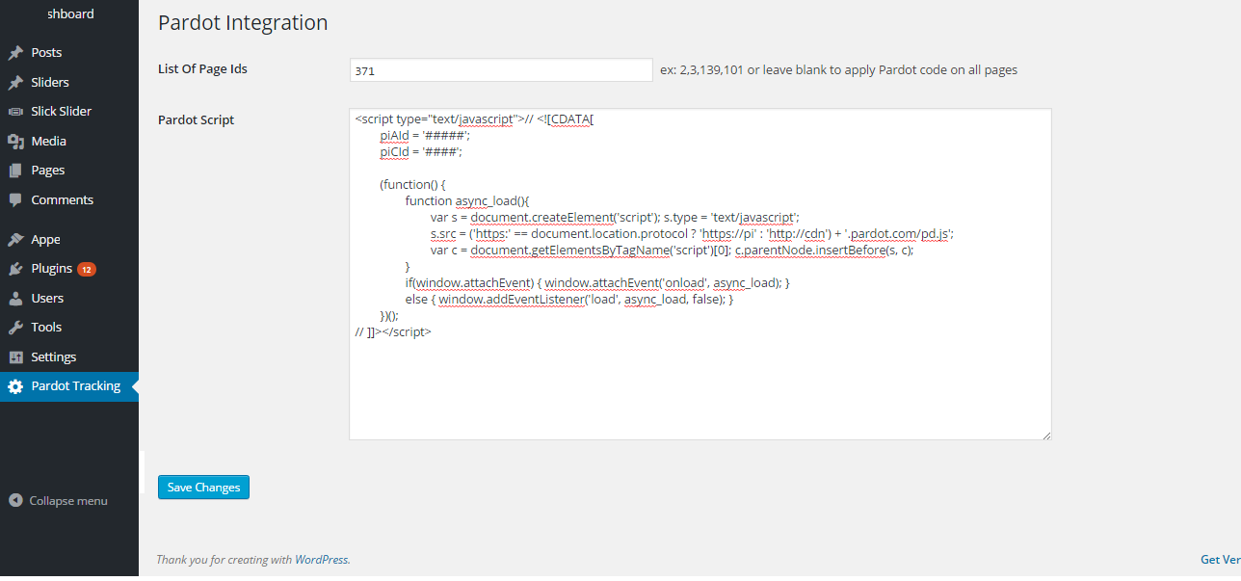The width and height of the screenshot is (1241, 581).
Task: Go to the Media menu
Action: (x=69, y=142)
